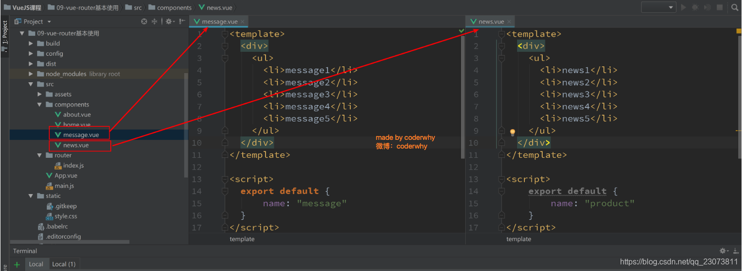Switch to the Local (1) terminal tab
Image resolution: width=742 pixels, height=271 pixels.
click(x=64, y=264)
